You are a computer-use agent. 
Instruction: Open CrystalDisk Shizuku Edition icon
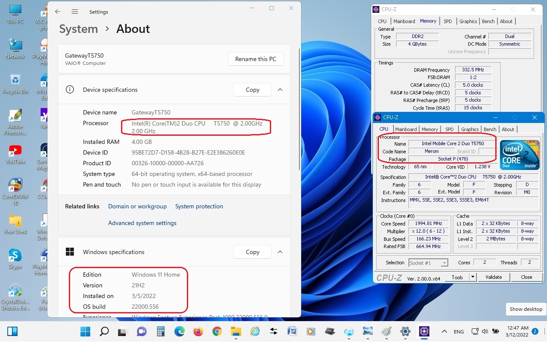pyautogui.click(x=15, y=297)
